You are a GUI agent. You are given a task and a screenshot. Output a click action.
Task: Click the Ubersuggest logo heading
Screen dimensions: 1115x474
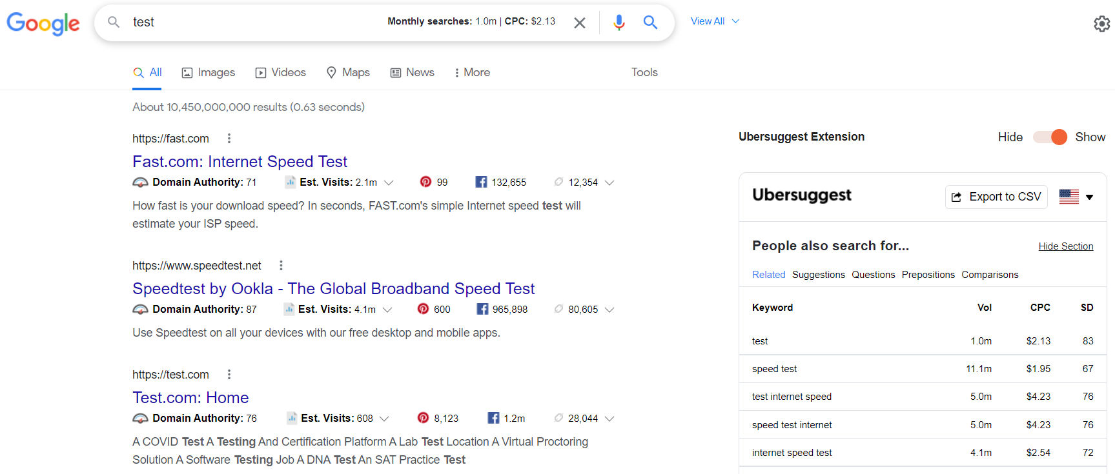click(x=801, y=195)
